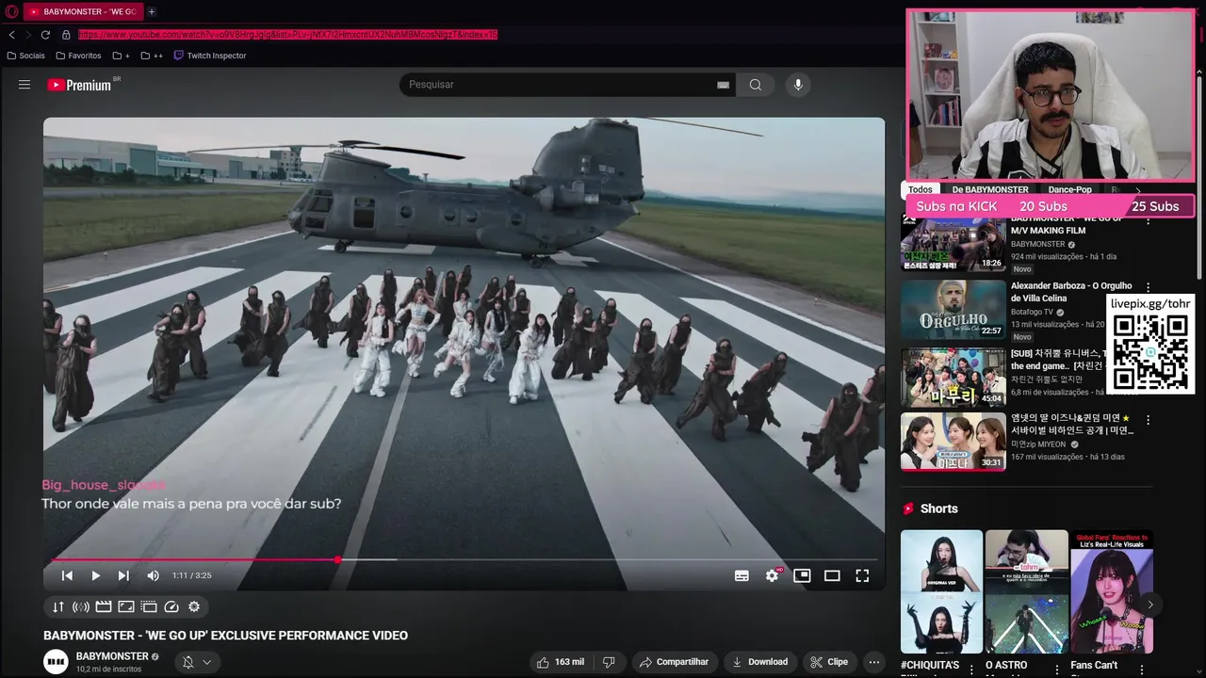Open the BABYMONSTER channel name link
Image resolution: width=1206 pixels, height=678 pixels.
click(112, 656)
